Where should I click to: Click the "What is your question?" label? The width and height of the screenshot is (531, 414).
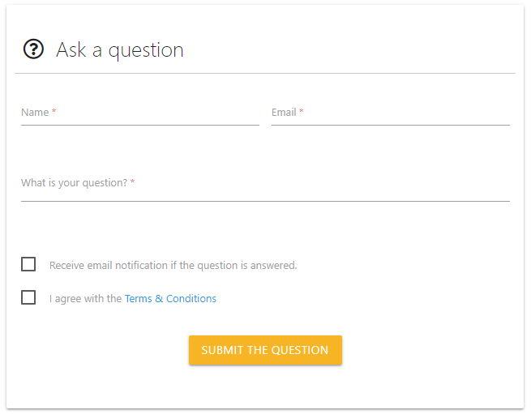point(74,183)
